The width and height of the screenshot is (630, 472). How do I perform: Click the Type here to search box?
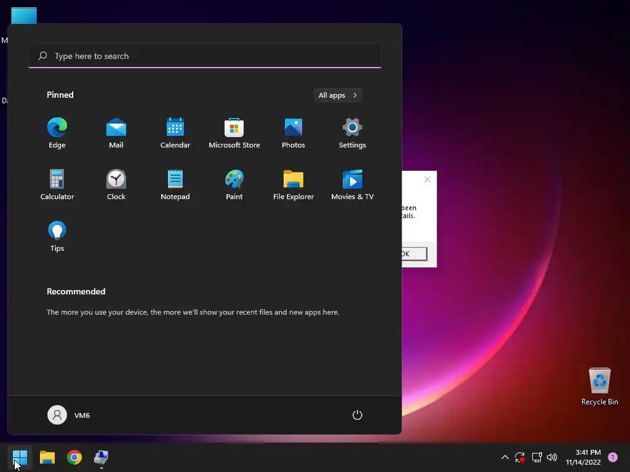pos(205,56)
